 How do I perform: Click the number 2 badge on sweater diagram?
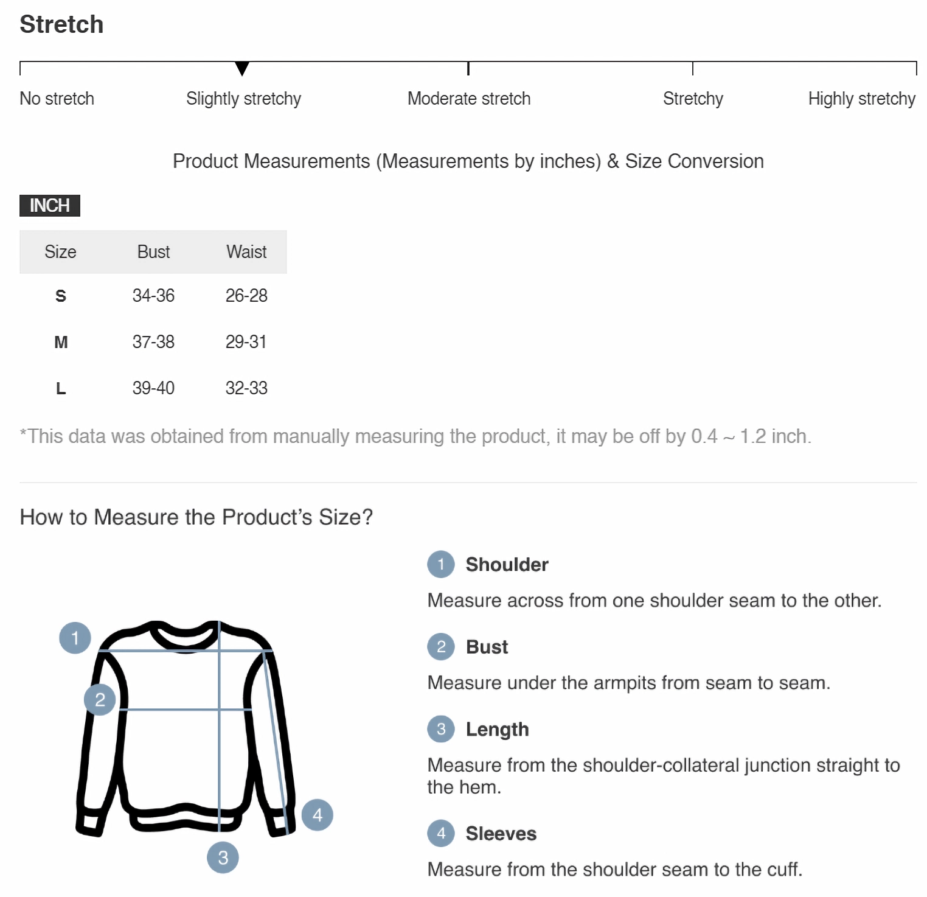tap(100, 699)
